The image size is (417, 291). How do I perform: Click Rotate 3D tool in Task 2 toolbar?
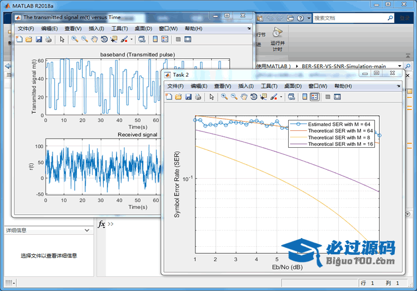254,97
